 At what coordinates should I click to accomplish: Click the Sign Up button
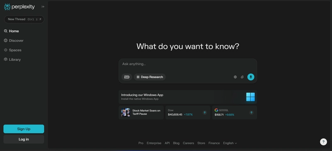click(x=24, y=129)
